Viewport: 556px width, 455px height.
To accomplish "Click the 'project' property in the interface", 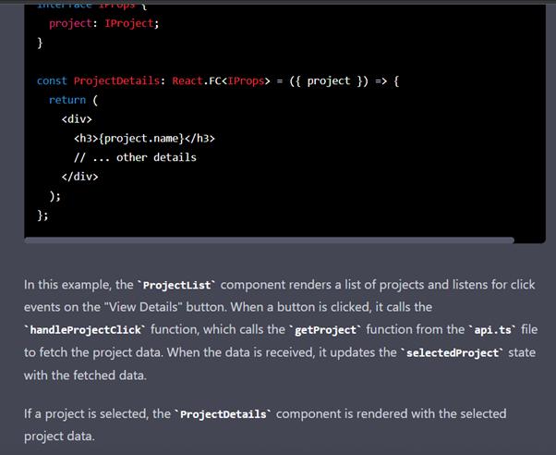I will tap(70, 23).
